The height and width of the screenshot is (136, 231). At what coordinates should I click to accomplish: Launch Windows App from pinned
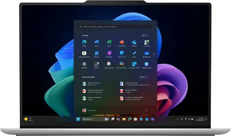[x=146, y=65]
